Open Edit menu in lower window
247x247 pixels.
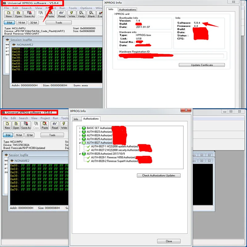click(13, 118)
